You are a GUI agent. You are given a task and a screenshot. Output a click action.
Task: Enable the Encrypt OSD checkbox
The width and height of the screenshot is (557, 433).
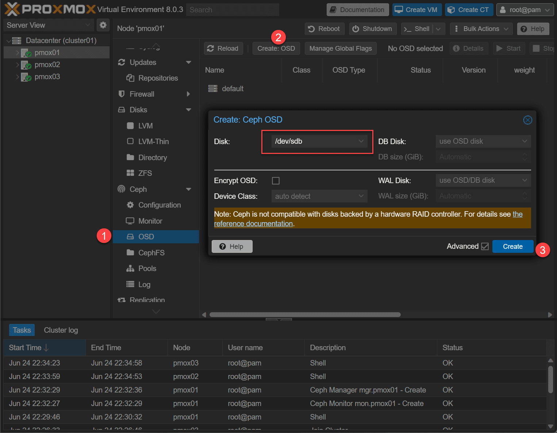(276, 181)
